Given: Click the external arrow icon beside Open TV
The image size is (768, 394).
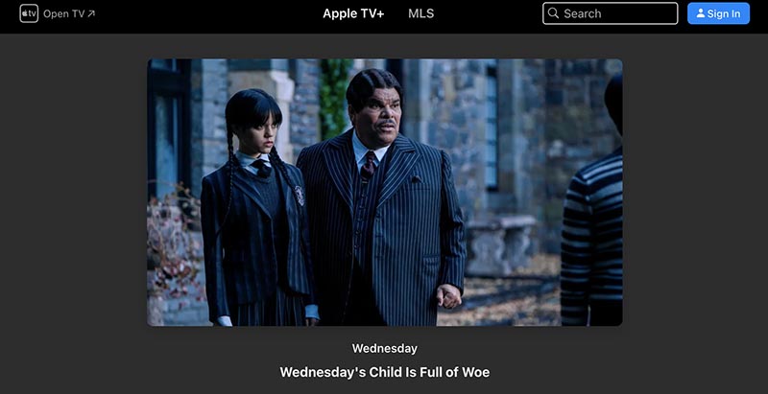Looking at the screenshot, I should (x=91, y=13).
